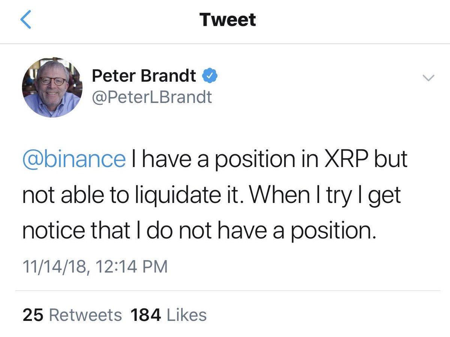
Task: Tap the back arrow in header
Action: click(25, 20)
